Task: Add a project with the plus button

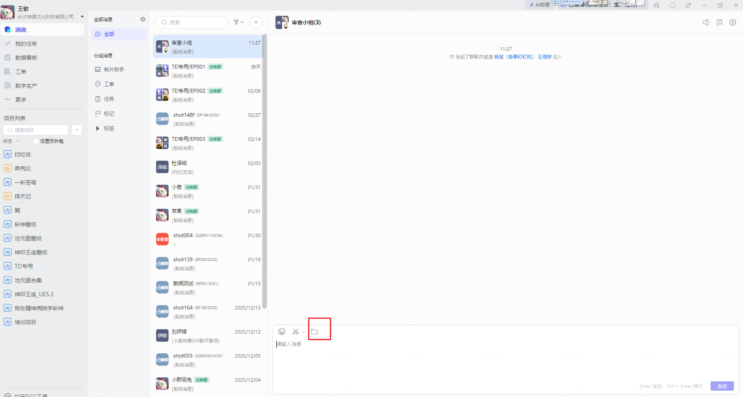Action: point(77,130)
